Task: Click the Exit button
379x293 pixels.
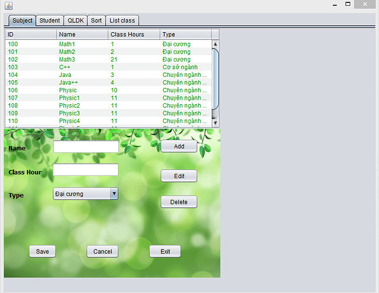Action: [165, 251]
